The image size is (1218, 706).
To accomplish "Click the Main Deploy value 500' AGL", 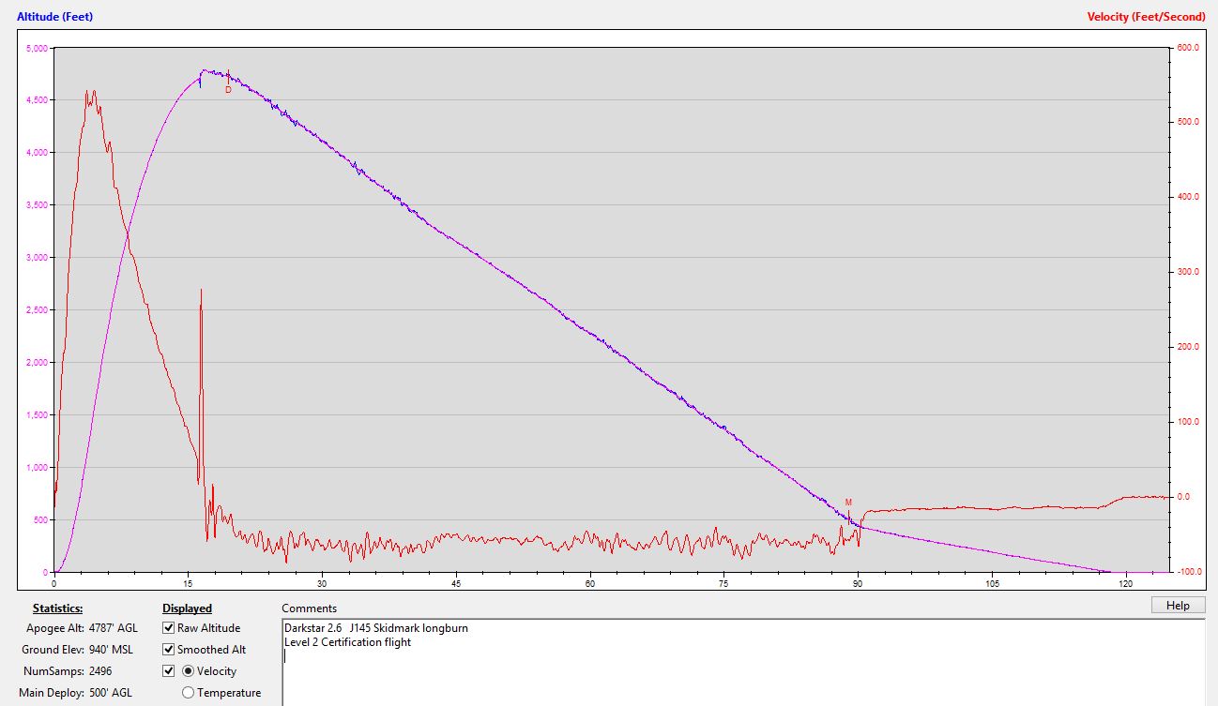I will point(112,693).
